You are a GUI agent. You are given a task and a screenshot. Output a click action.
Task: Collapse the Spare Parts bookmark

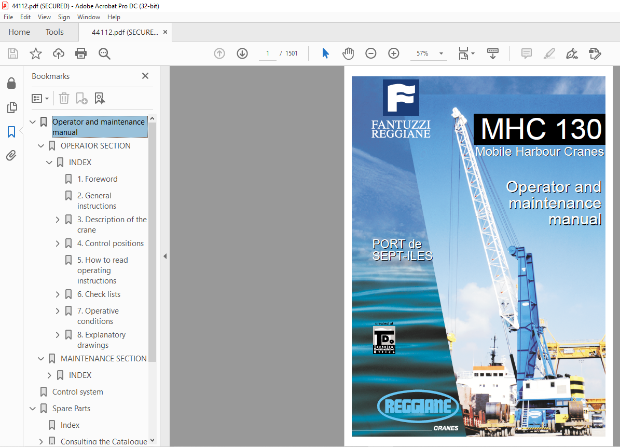pos(33,408)
